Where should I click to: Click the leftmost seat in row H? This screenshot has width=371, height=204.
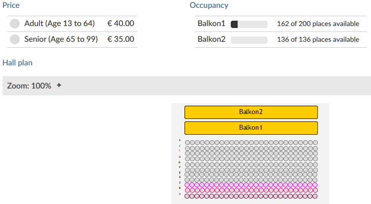coord(187,158)
